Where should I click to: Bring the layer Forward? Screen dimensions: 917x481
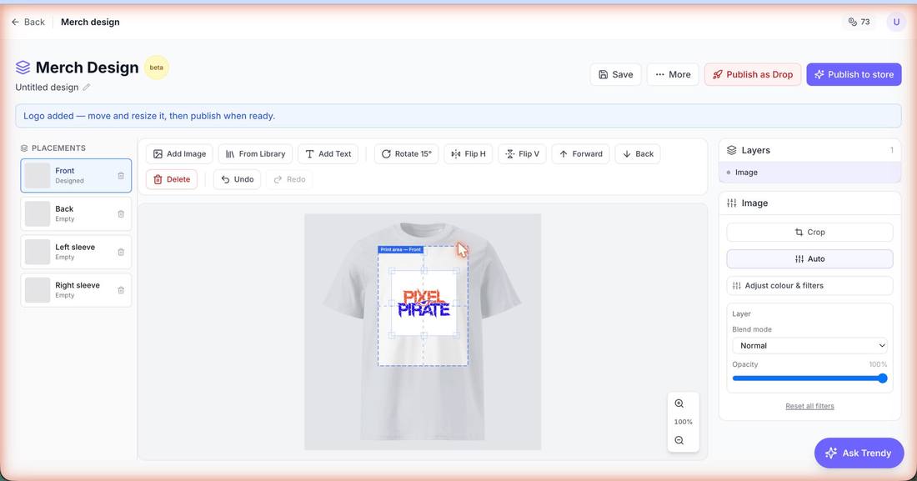coord(581,154)
